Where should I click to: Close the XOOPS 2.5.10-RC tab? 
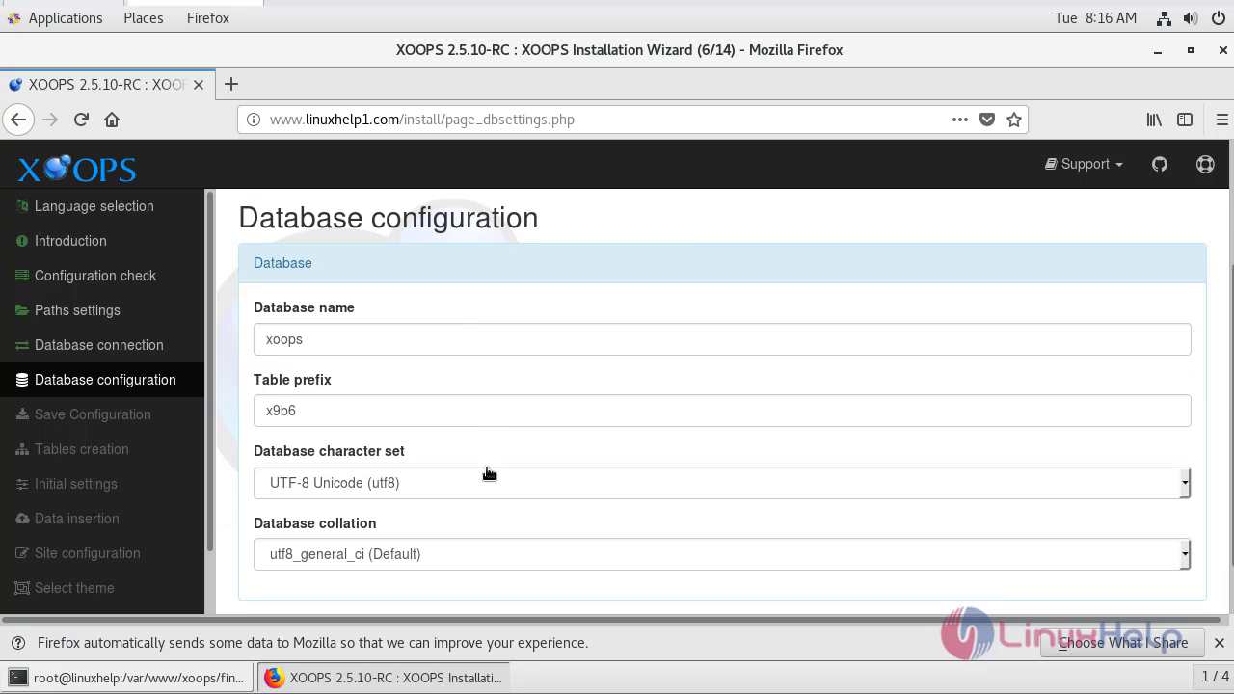point(199,85)
